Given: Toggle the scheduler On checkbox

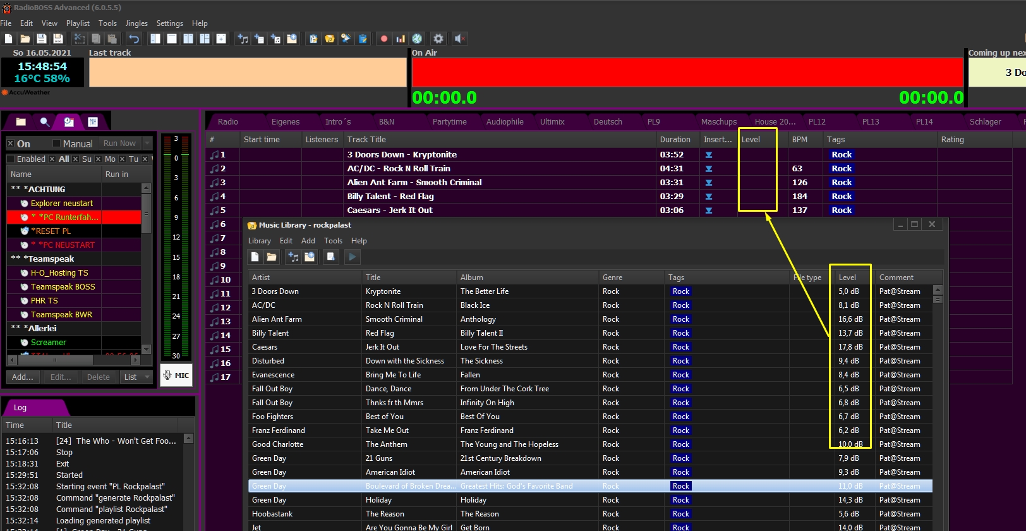Looking at the screenshot, I should 11,143.
